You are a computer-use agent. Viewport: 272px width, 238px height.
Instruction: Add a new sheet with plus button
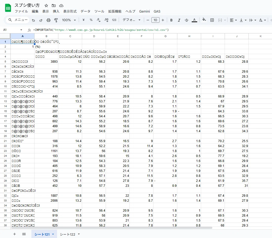pos(15,234)
